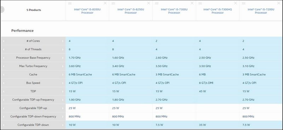Screen dimensions: 283x130
Task: Click the drag handle icon above i5-7200U
Action: click(244, 4)
